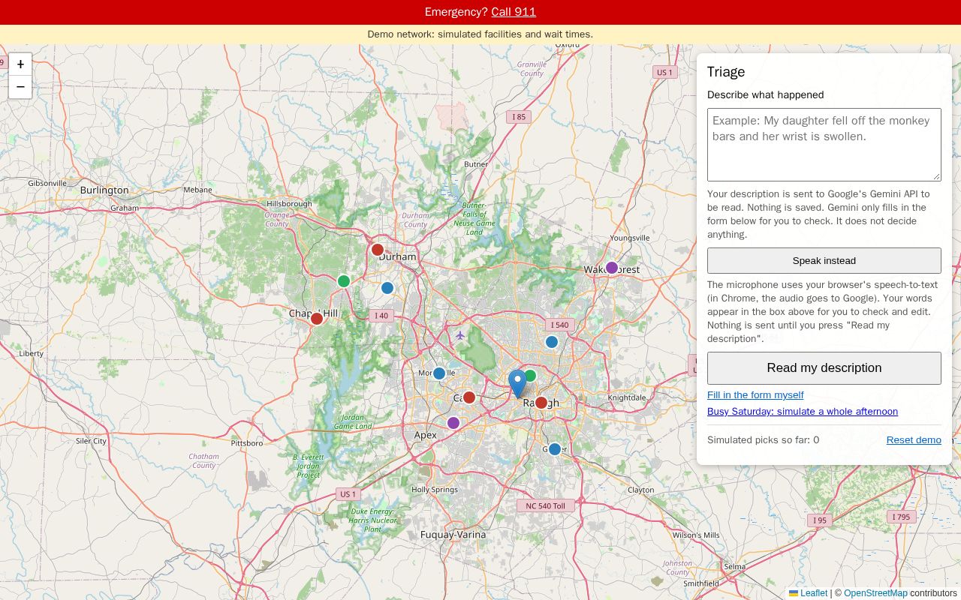Click the purple marker at Wake Forest
The image size is (961, 600).
click(612, 268)
